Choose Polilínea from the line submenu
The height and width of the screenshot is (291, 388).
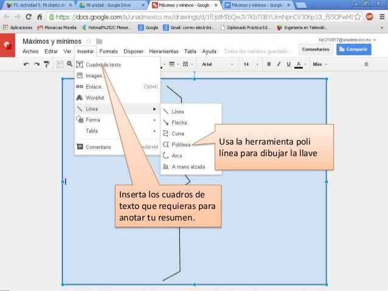pyautogui.click(x=181, y=145)
